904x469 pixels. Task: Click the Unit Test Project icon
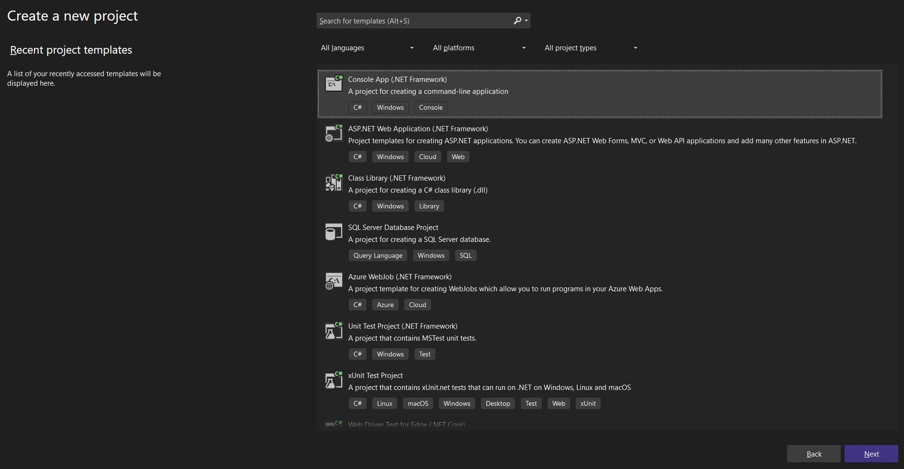334,331
